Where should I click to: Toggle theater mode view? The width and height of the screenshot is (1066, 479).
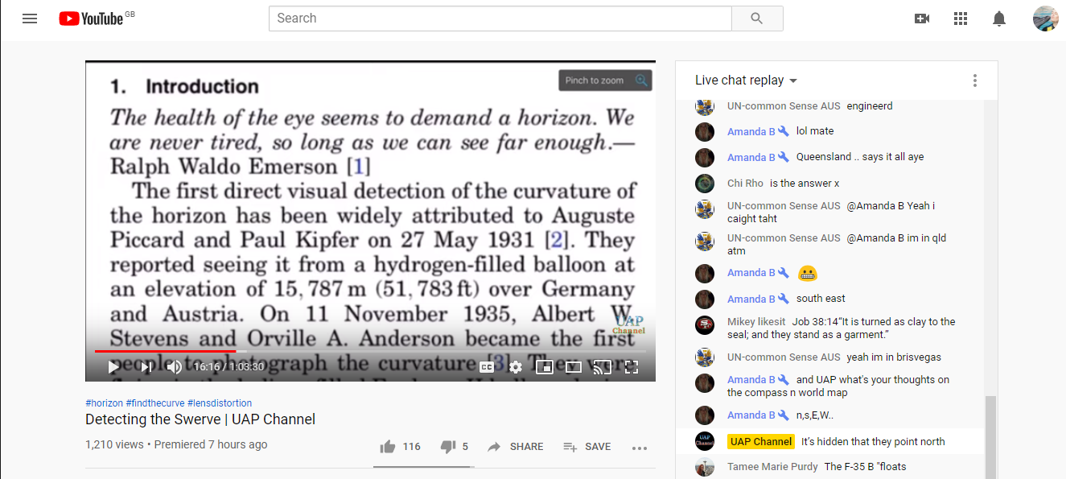click(573, 367)
